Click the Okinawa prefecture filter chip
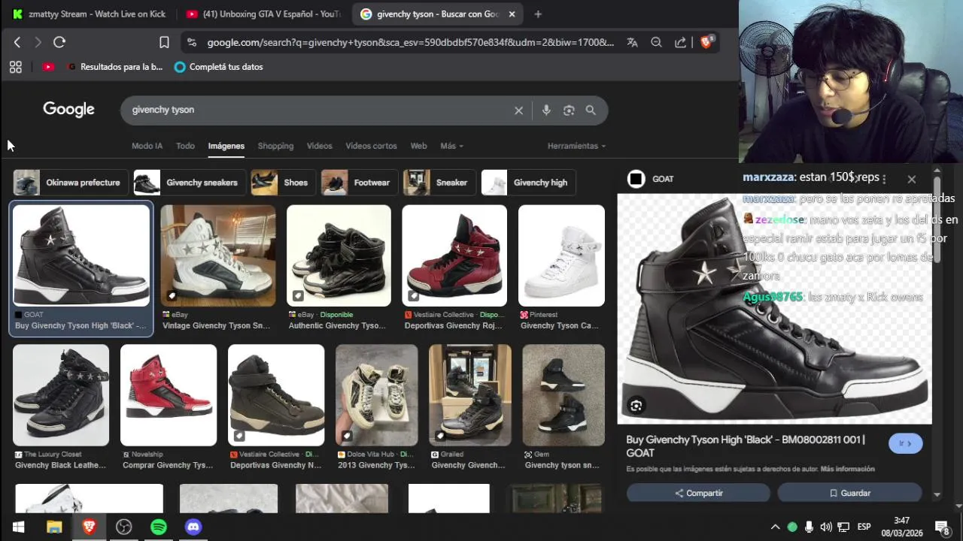The width and height of the screenshot is (963, 541). (69, 183)
